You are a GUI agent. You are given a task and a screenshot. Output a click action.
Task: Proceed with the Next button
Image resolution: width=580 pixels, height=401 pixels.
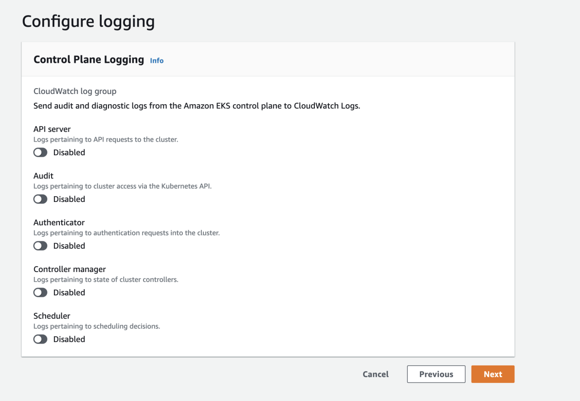492,374
